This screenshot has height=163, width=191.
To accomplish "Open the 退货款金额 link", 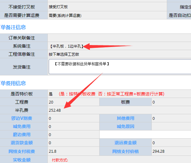I will point(21,143).
